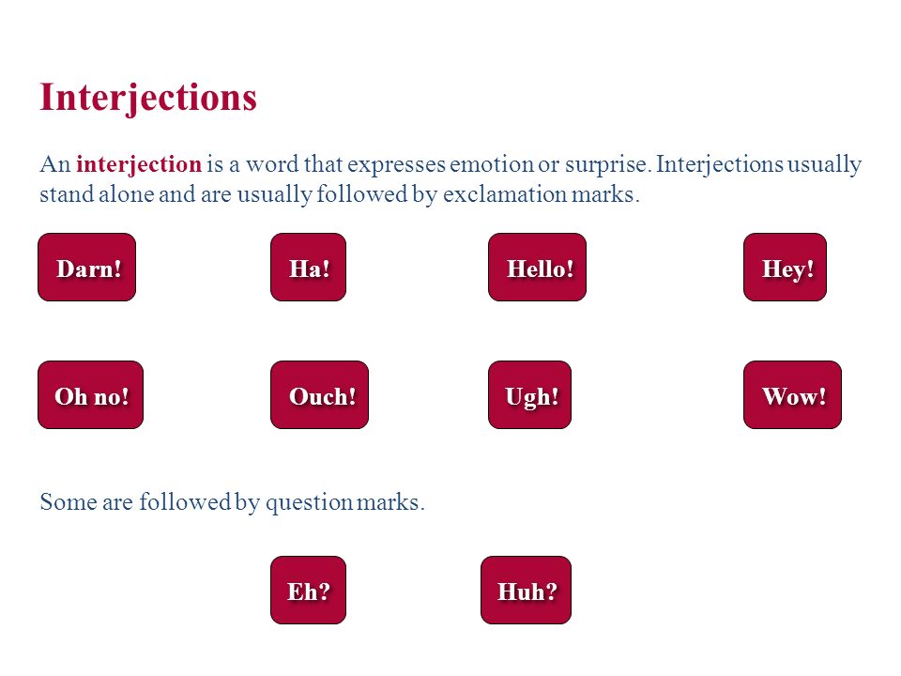901x676 pixels.
Task: Select the Ha! interjection box
Action: click(x=309, y=268)
